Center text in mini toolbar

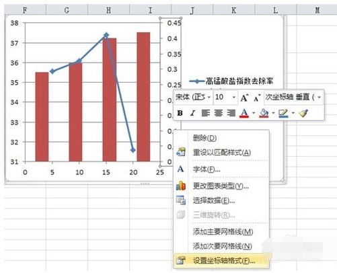point(218,113)
